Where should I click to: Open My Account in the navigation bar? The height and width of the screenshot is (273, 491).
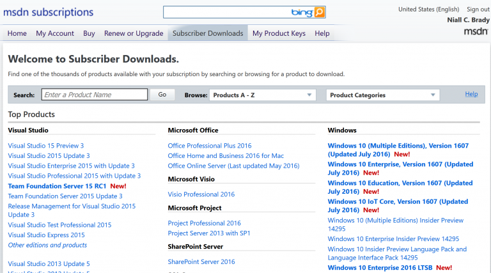(55, 33)
